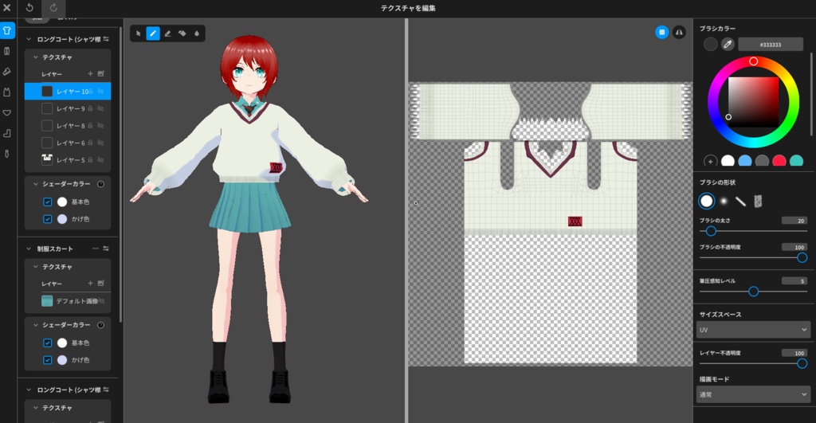The height and width of the screenshot is (423, 816).
Task: Collapse the 制服スカート section
Action: point(29,249)
